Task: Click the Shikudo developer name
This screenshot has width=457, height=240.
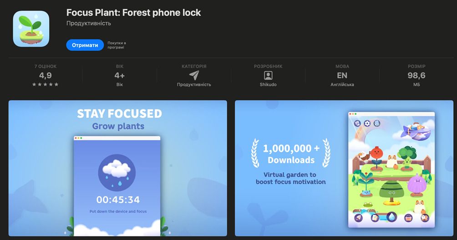Action: [x=268, y=84]
